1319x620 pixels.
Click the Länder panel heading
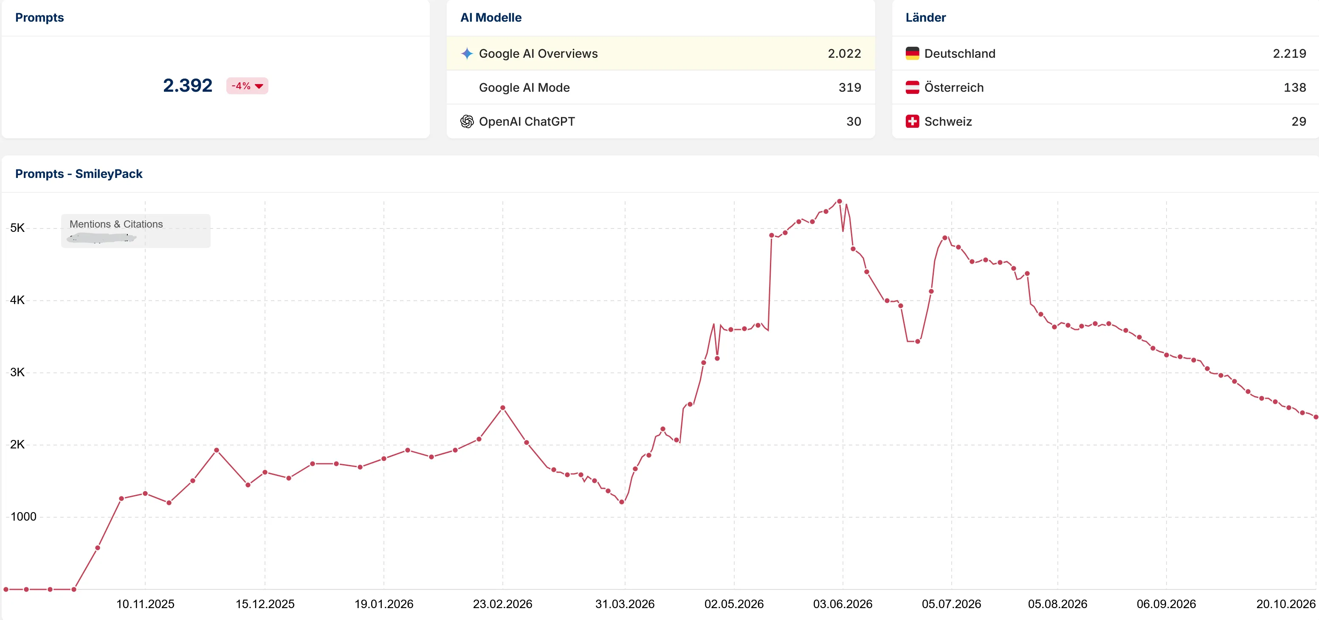point(925,17)
